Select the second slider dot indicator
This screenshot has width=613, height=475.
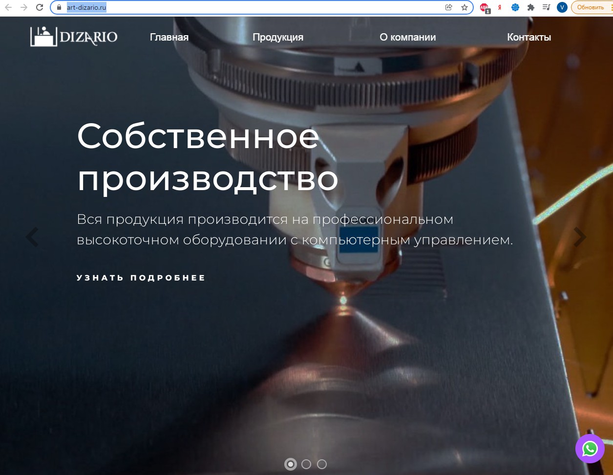[306, 464]
